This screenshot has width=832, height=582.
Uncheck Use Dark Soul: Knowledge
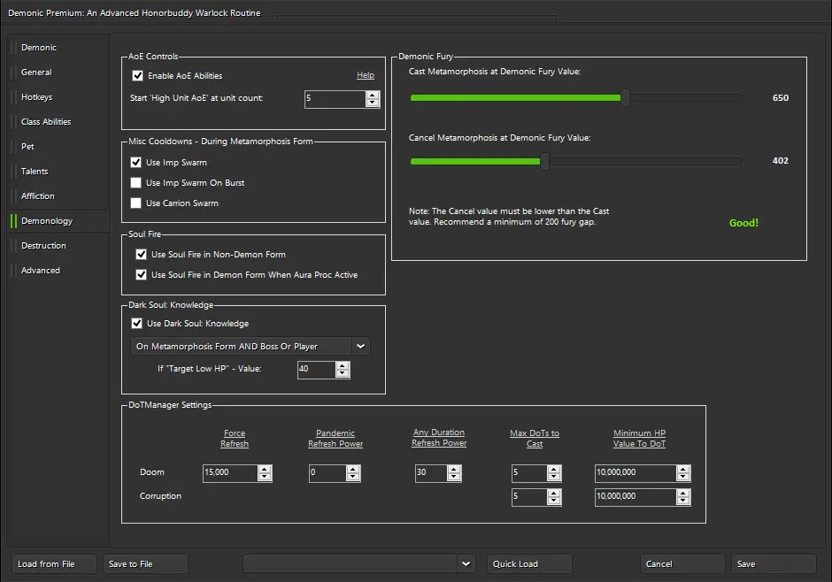[x=137, y=324]
